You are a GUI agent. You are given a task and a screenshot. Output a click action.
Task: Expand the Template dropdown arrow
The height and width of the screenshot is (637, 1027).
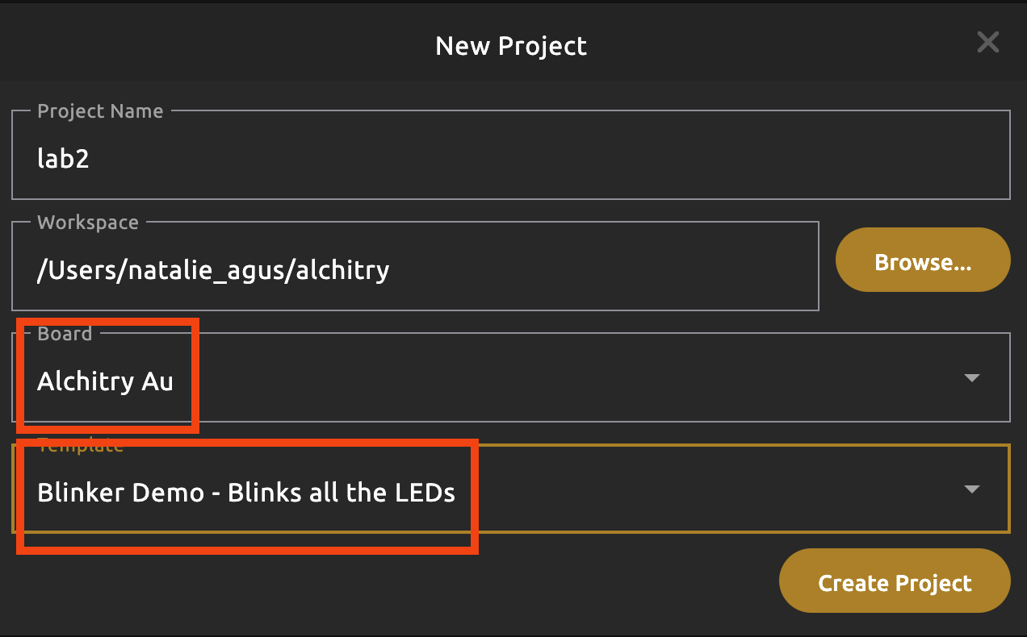tap(972, 489)
